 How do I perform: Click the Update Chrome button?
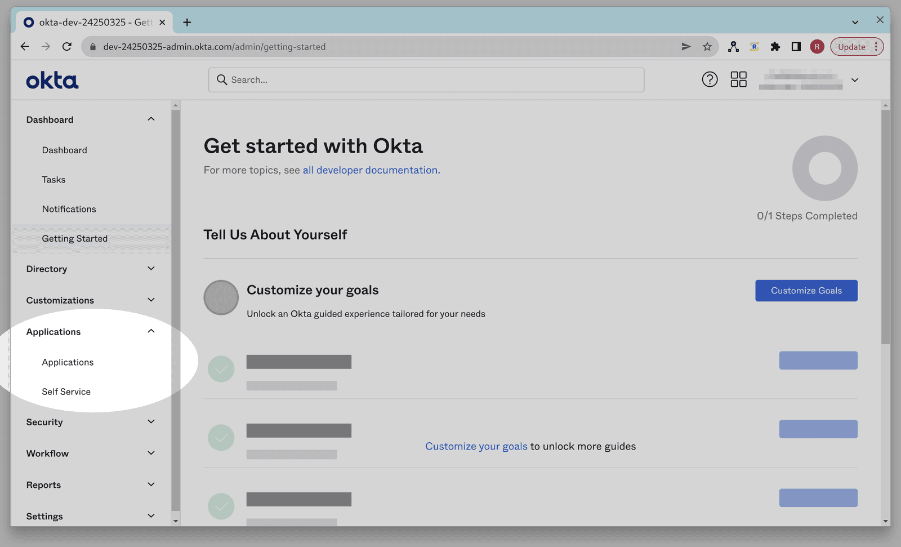coord(851,47)
